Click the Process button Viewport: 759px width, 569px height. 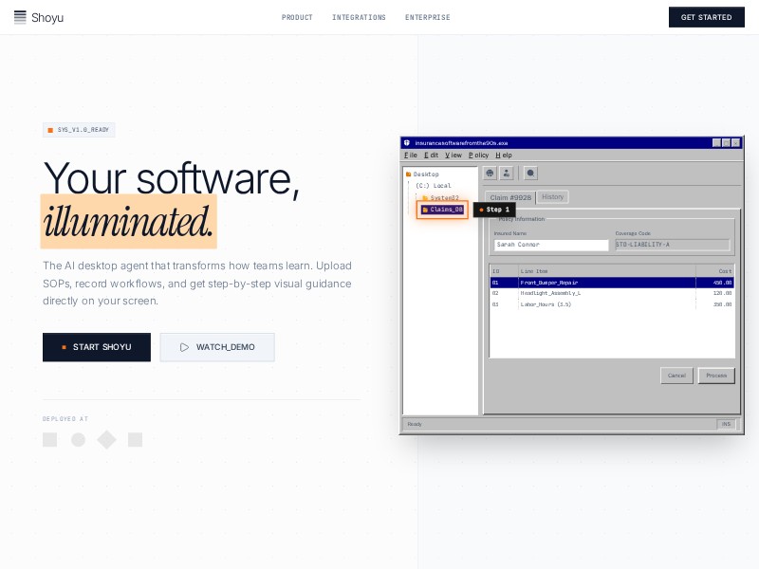pyautogui.click(x=716, y=376)
